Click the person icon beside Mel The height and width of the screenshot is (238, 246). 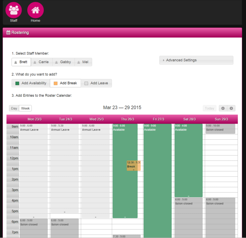tap(79, 62)
